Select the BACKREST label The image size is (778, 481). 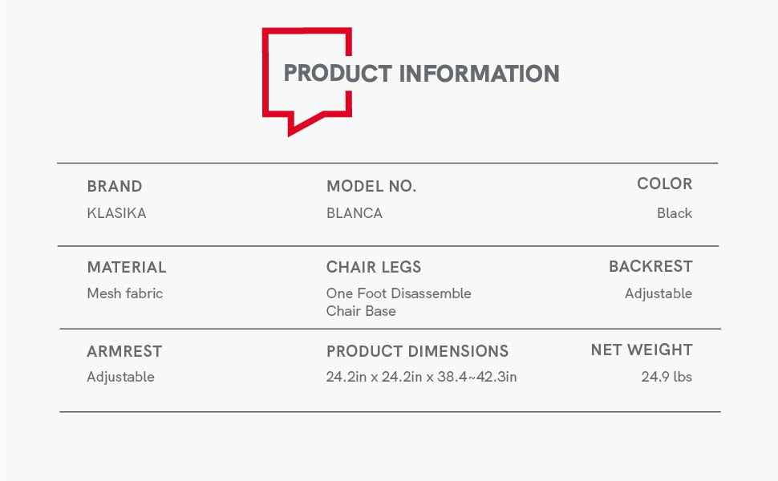(650, 267)
